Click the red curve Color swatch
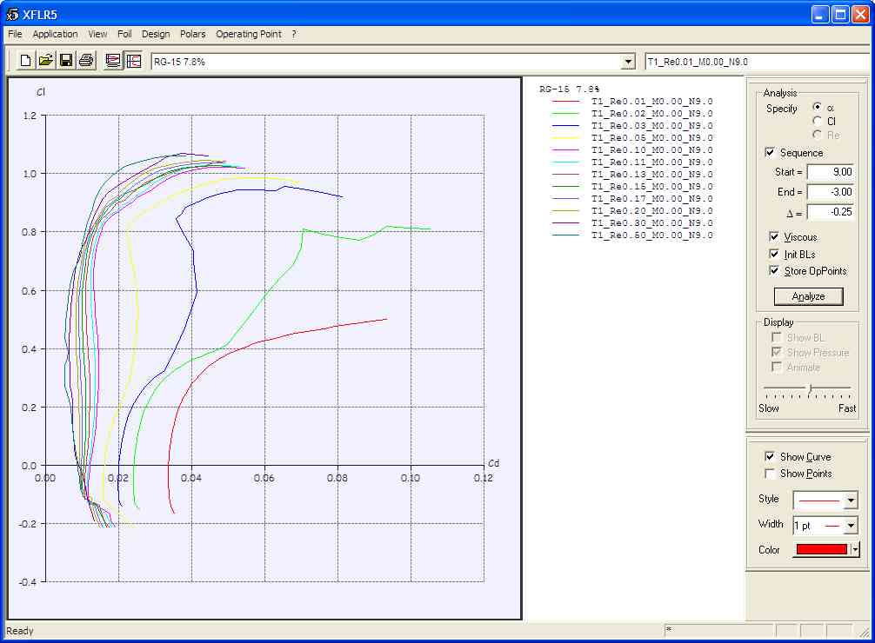 click(821, 549)
